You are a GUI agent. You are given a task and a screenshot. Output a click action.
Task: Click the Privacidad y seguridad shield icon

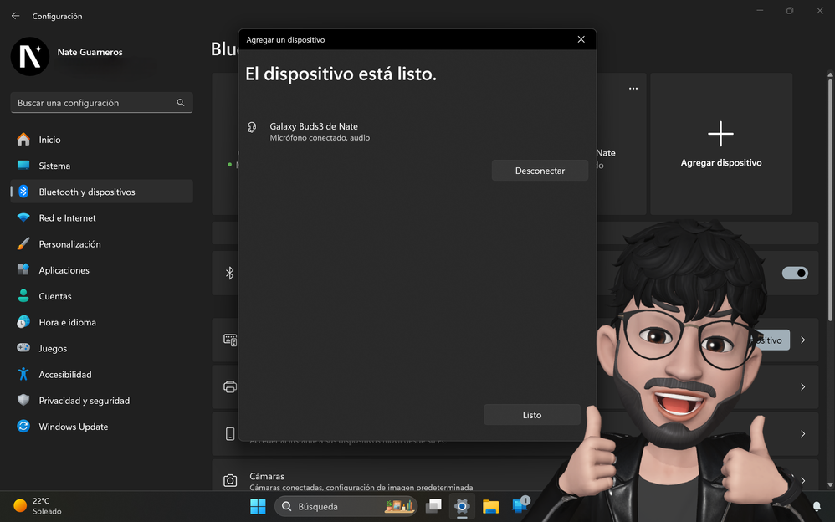tap(23, 400)
